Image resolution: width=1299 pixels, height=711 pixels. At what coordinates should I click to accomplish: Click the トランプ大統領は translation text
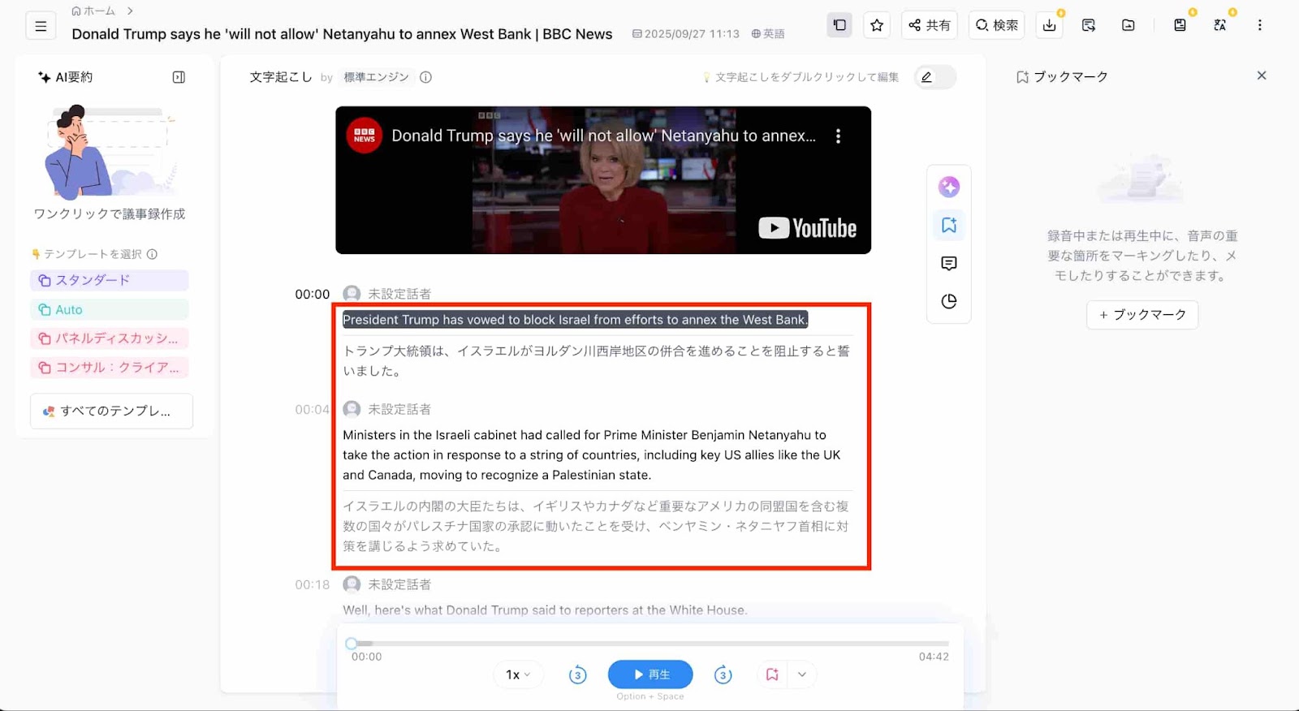pos(597,361)
